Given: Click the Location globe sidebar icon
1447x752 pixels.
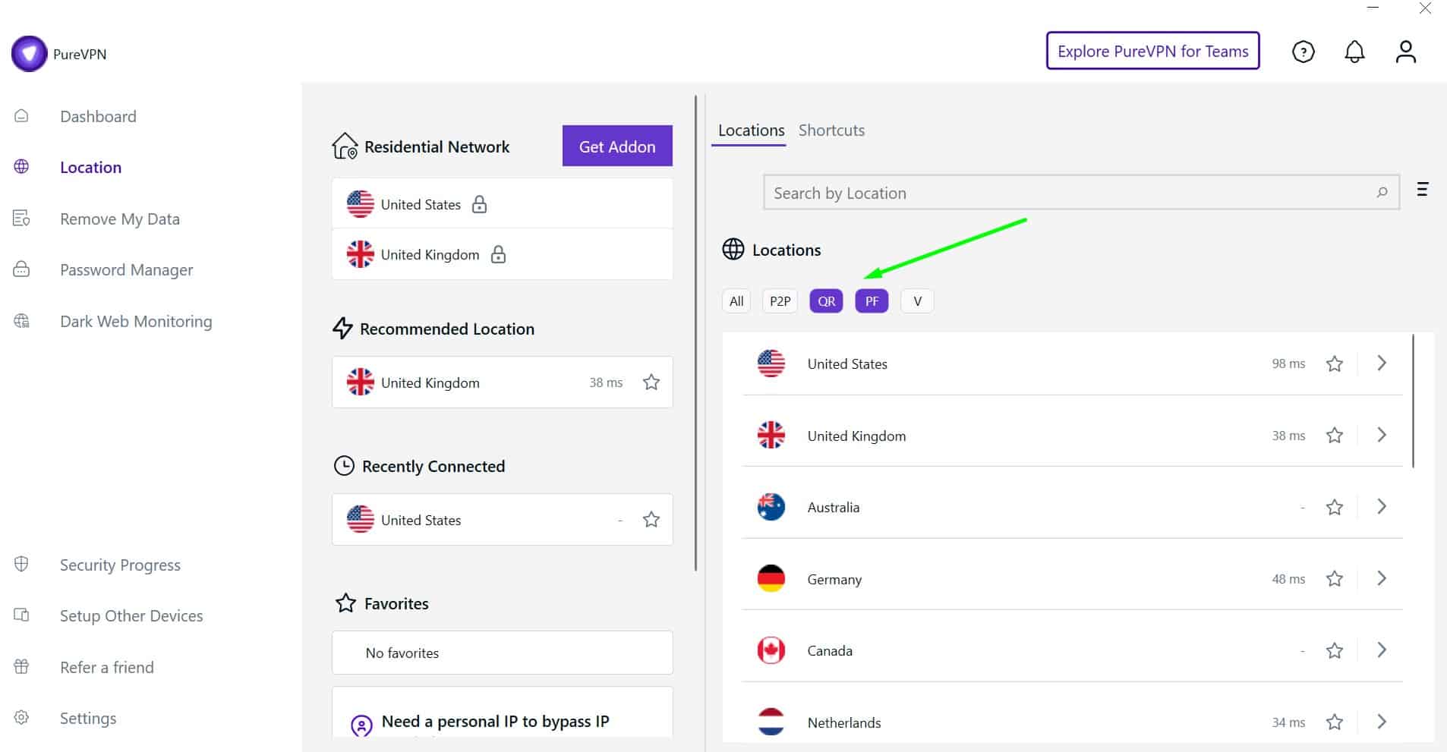Looking at the screenshot, I should pos(21,167).
